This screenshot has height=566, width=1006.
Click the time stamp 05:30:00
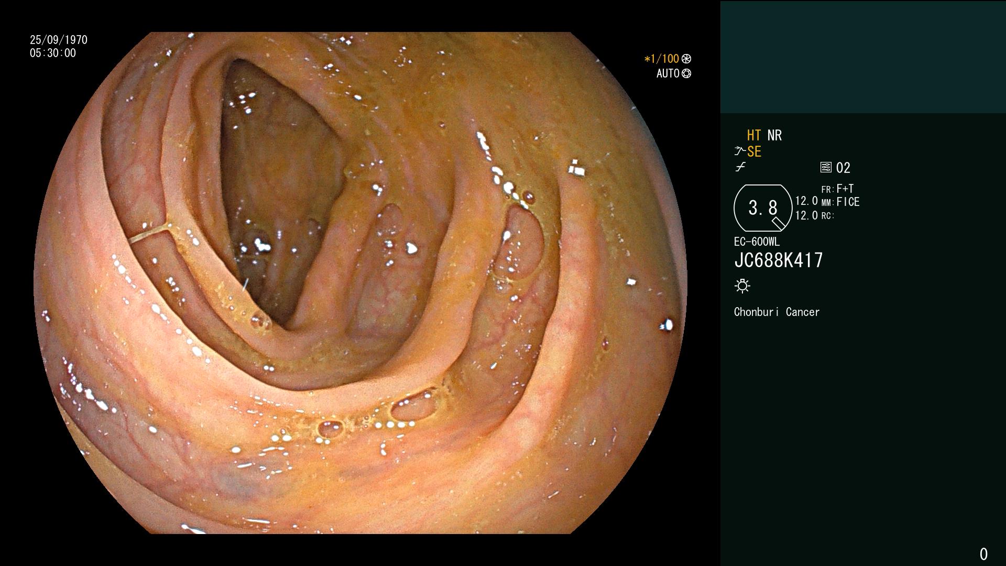[53, 53]
